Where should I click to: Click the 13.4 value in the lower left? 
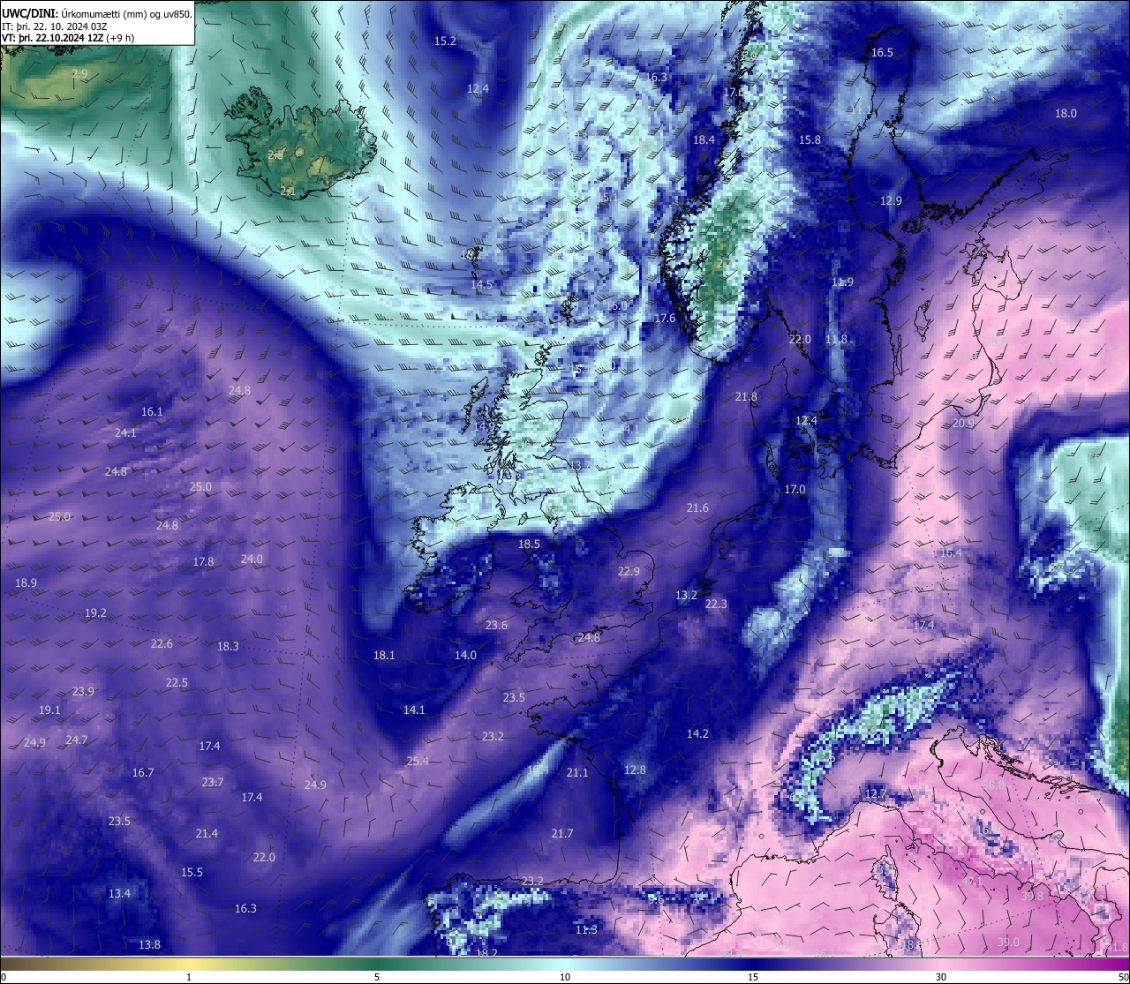119,894
